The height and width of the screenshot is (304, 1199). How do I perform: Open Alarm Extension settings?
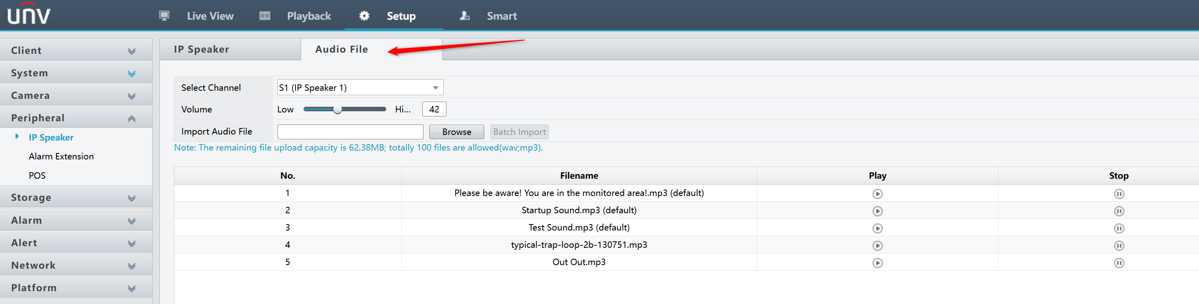(x=61, y=156)
